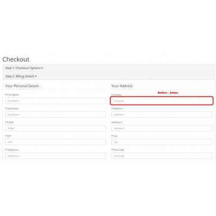This screenshot has width=216, height=216.
Task: Click the highlighted Company field
Action: click(162, 101)
